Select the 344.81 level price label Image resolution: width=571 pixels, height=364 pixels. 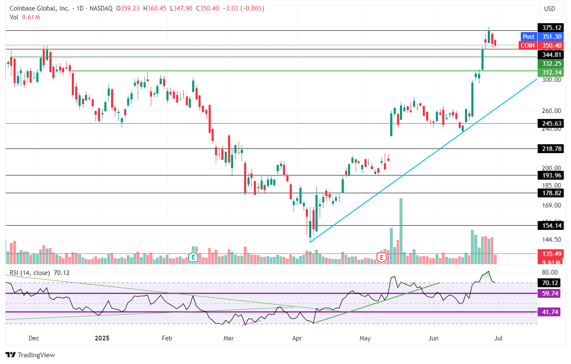point(551,55)
